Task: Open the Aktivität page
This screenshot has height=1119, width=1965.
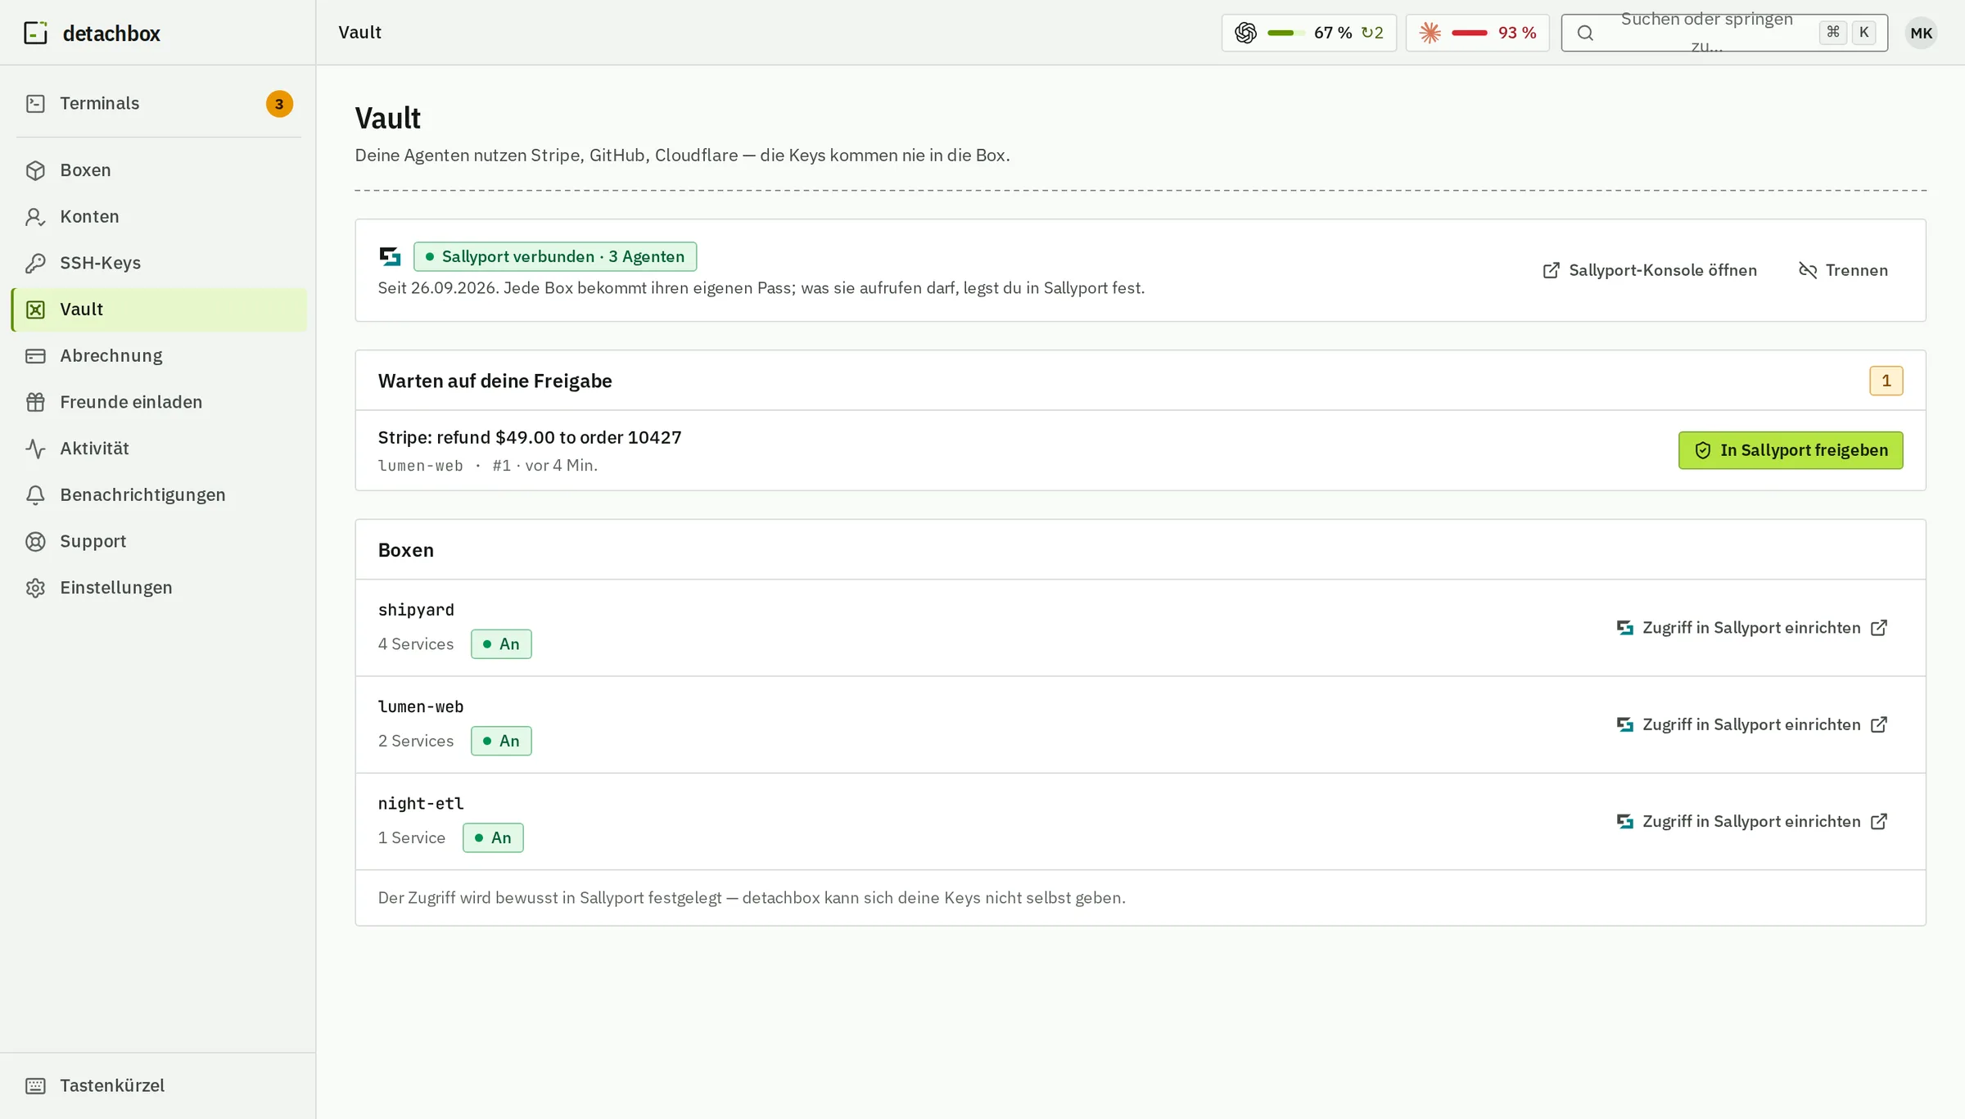Action: pyautogui.click(x=159, y=449)
